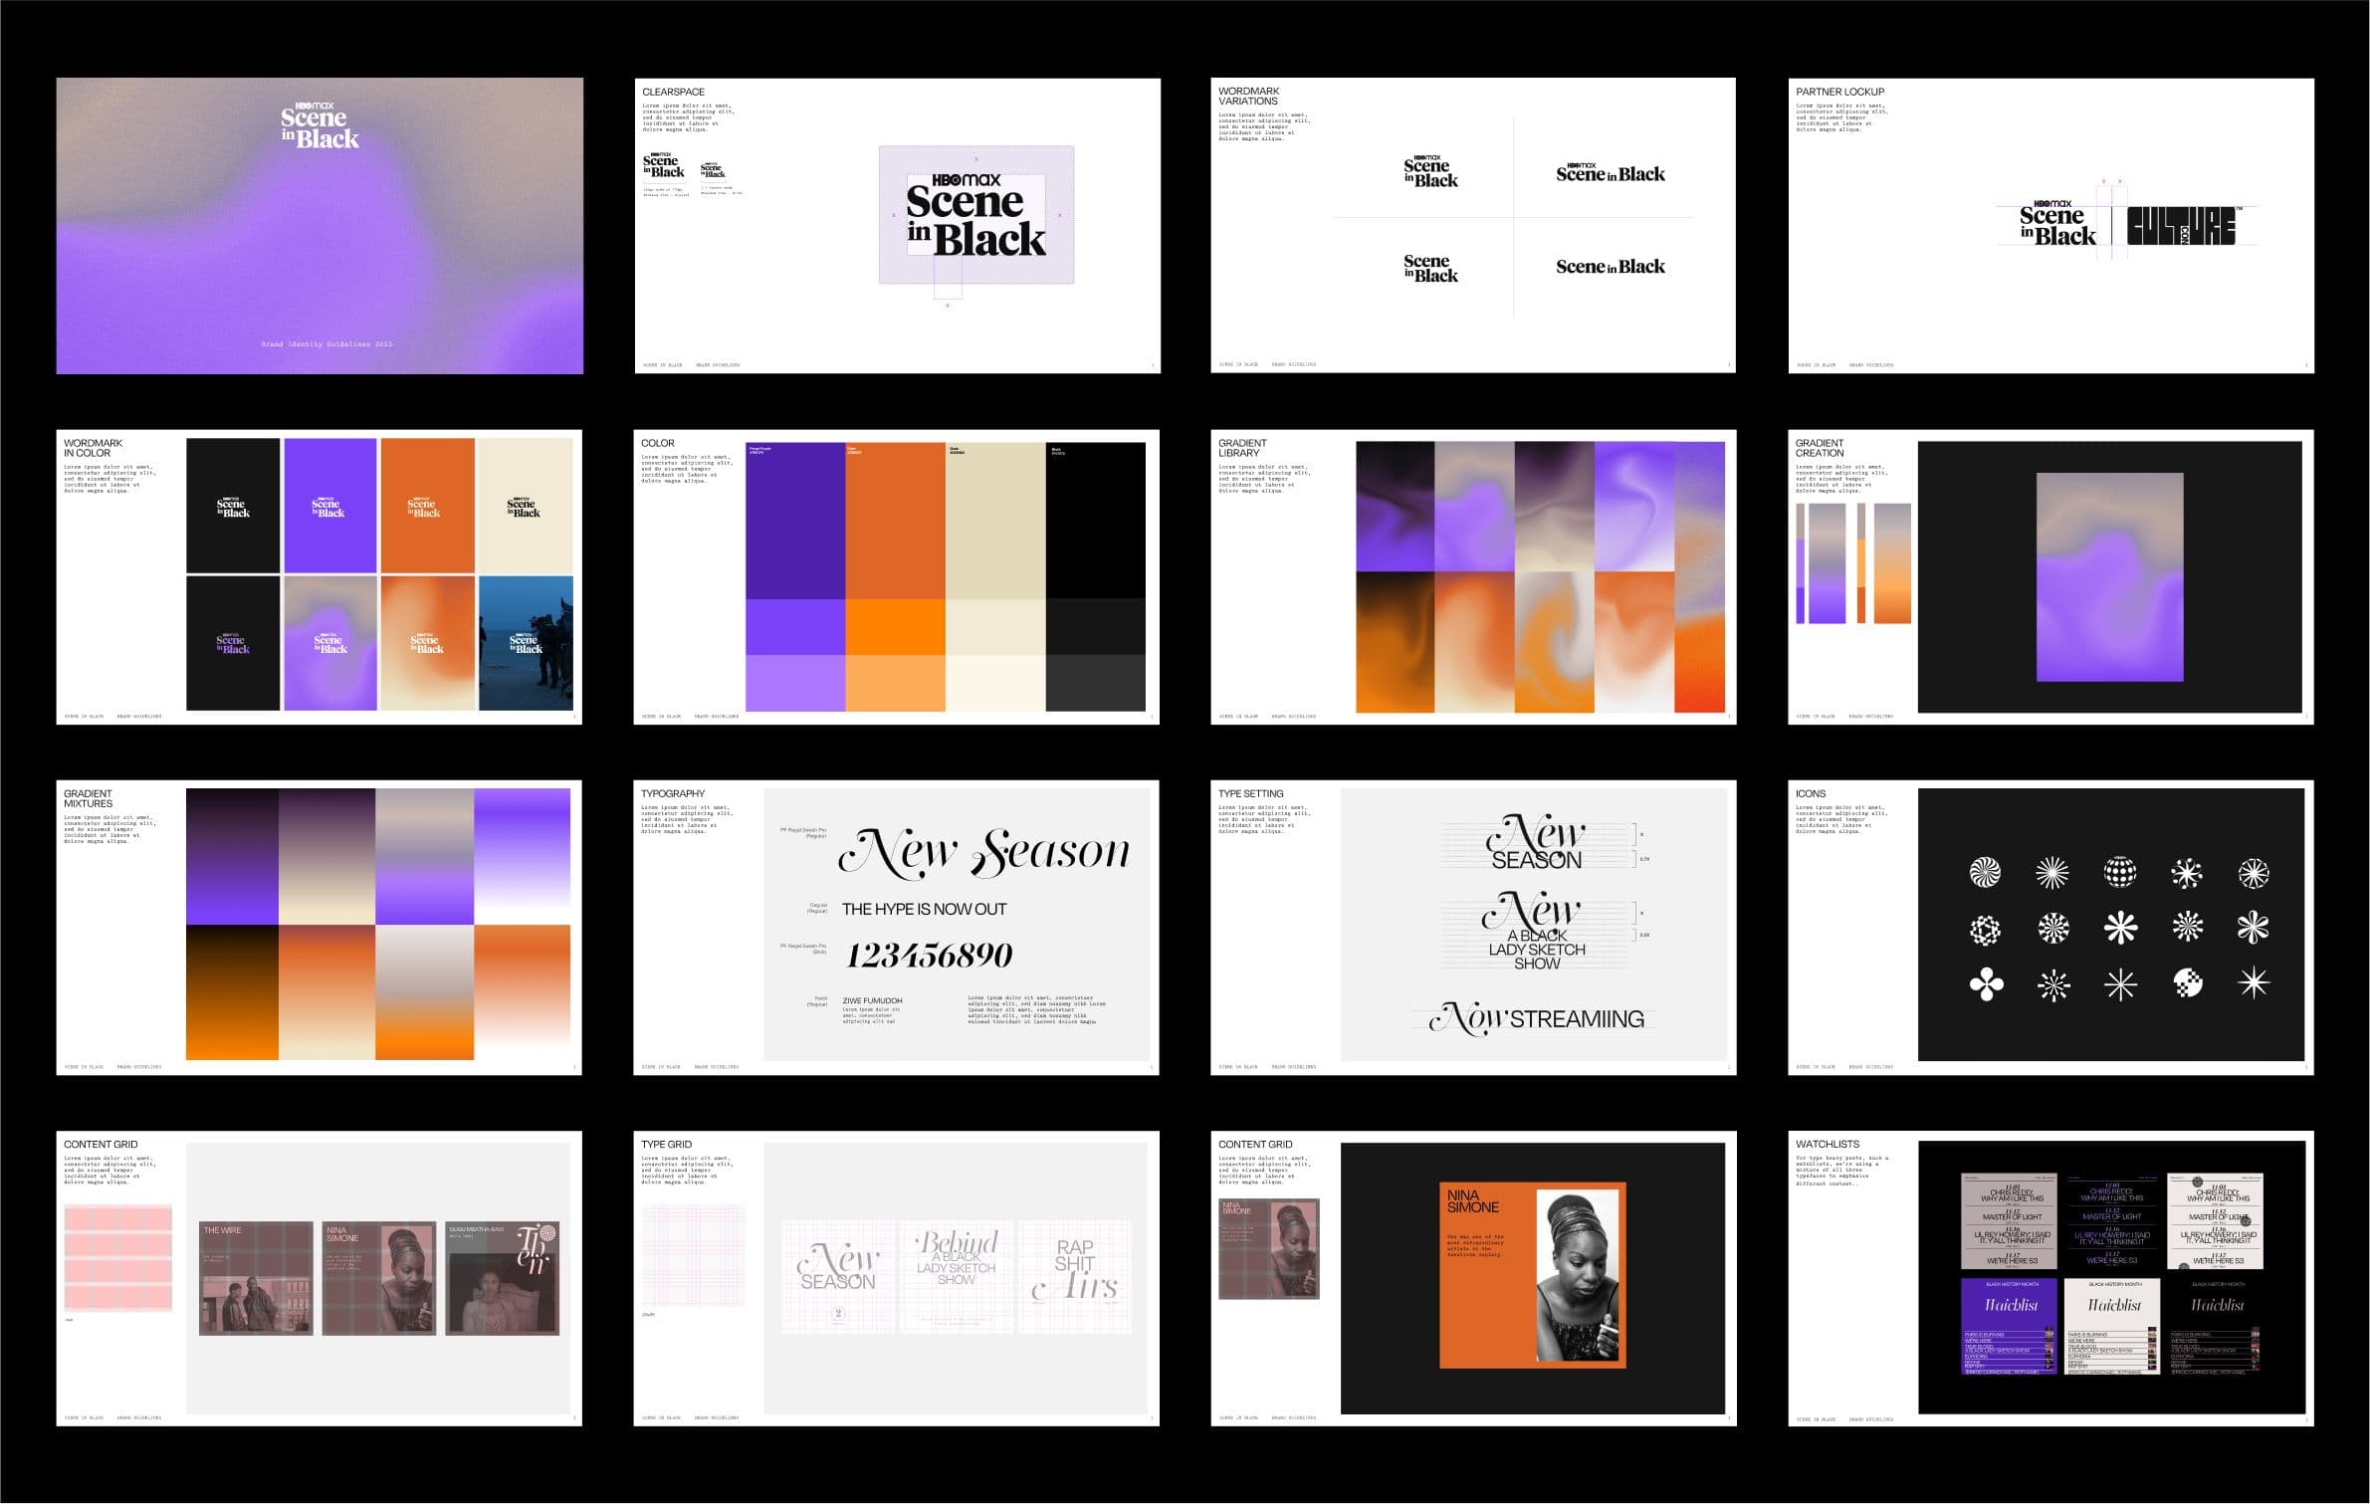Image resolution: width=2370 pixels, height=1504 pixels.
Task: Select the rounded eight-petal asterisk icon
Action: click(2120, 928)
